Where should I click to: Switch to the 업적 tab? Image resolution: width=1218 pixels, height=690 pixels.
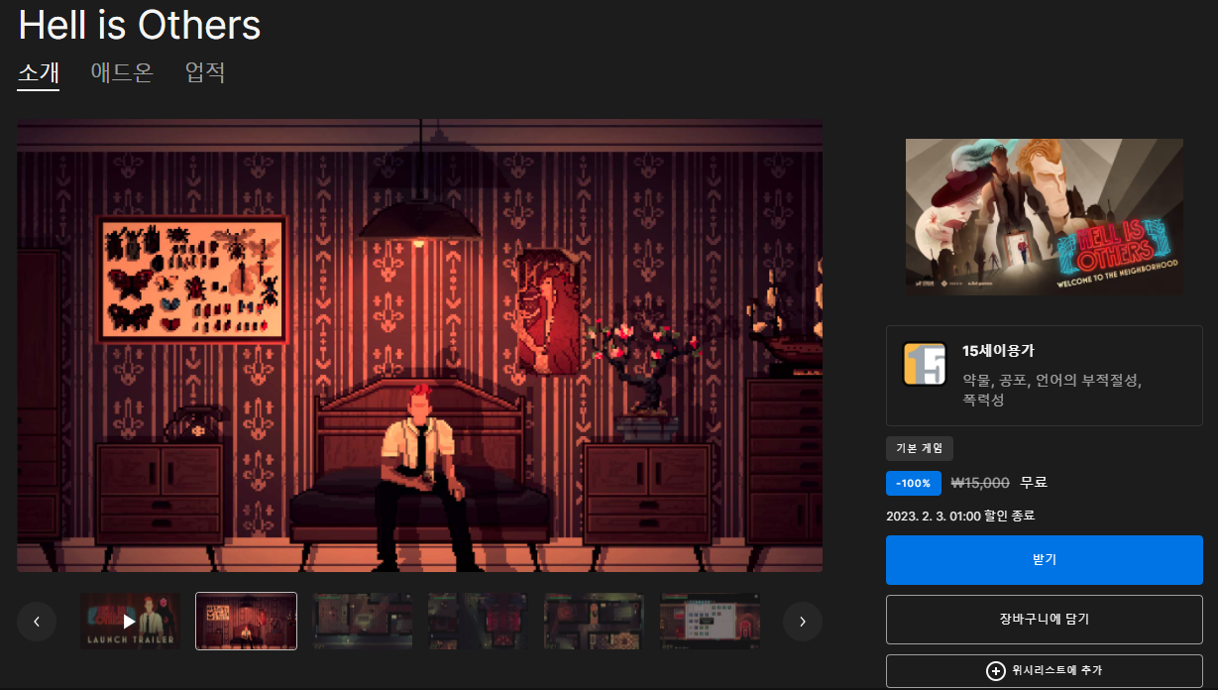205,73
